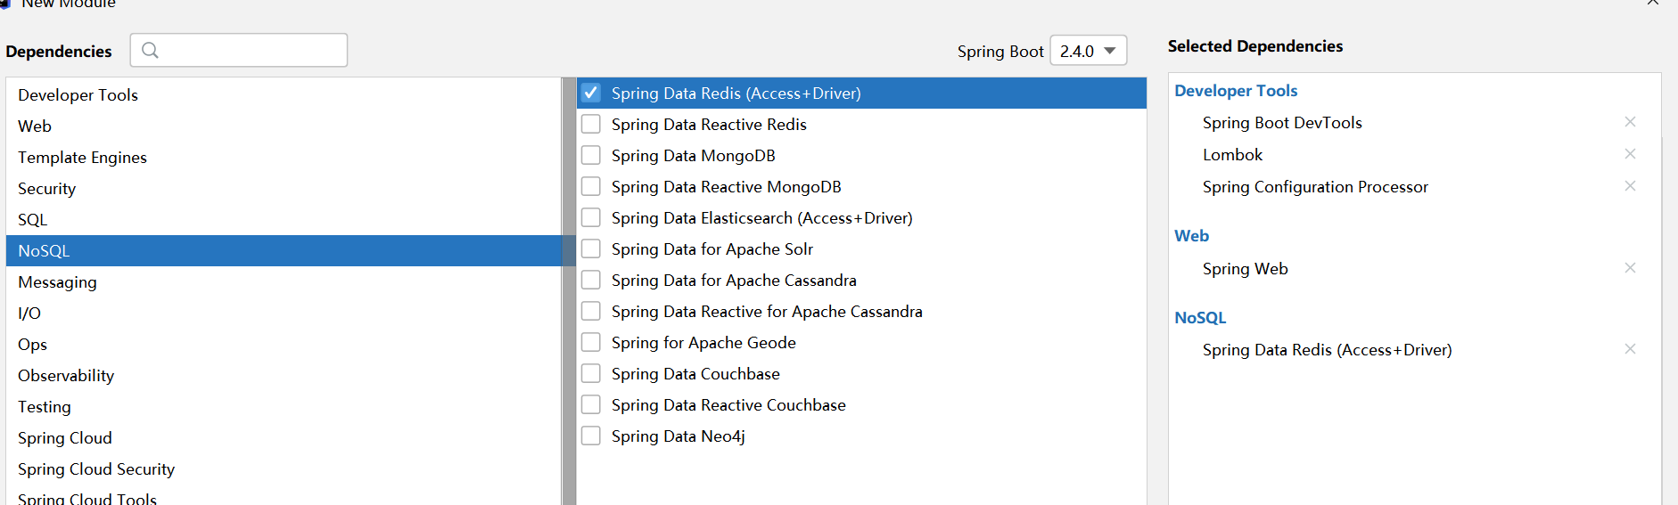
Task: Select Spring Data Elasticsearch (Access+Driver) checkbox
Action: (591, 217)
